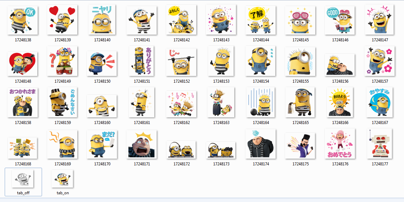404x202 pixels.
Task: Select the 17248150 blue cap minion thumbnail
Action: point(102,63)
